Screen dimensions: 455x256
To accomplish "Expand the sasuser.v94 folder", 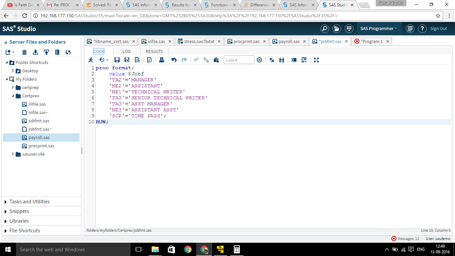I will pyautogui.click(x=13, y=154).
